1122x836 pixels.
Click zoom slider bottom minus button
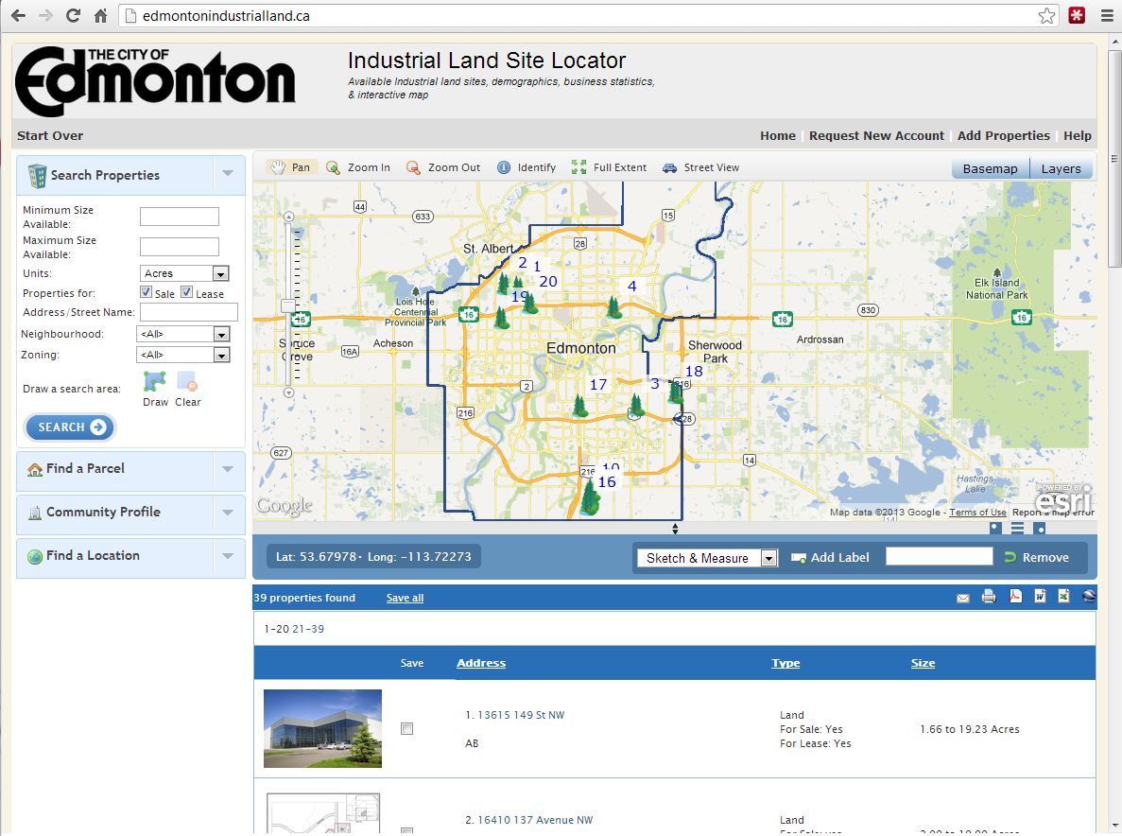(x=288, y=392)
